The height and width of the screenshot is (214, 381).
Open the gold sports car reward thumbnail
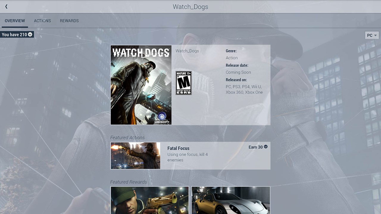click(x=231, y=200)
